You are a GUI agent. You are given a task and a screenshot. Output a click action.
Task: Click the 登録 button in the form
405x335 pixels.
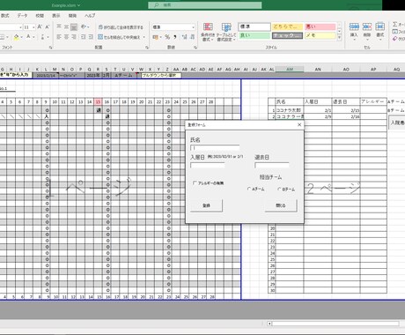pyautogui.click(x=206, y=205)
